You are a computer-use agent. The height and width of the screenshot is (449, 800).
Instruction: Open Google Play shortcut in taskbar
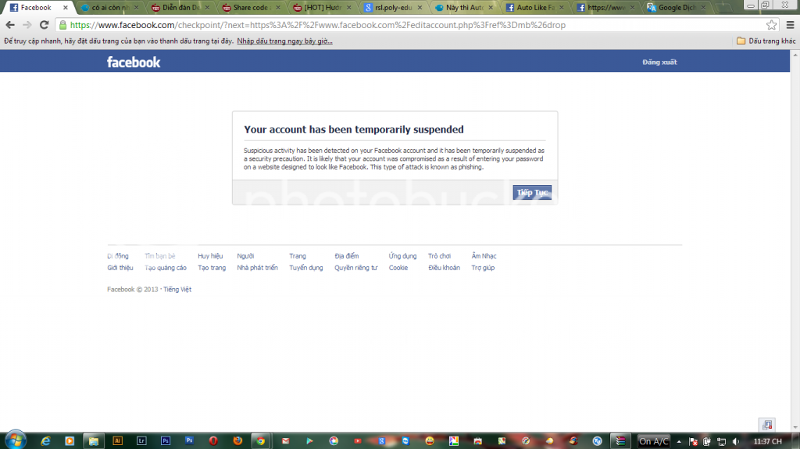pyautogui.click(x=309, y=441)
